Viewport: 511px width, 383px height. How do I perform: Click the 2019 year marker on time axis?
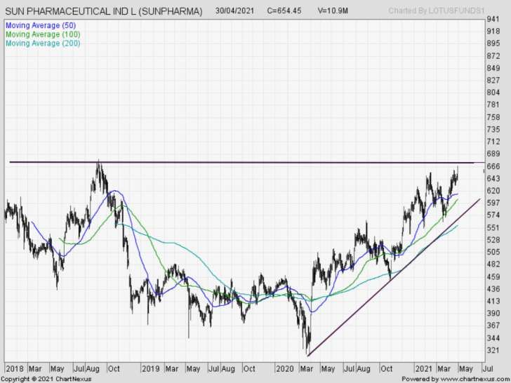[151, 368]
